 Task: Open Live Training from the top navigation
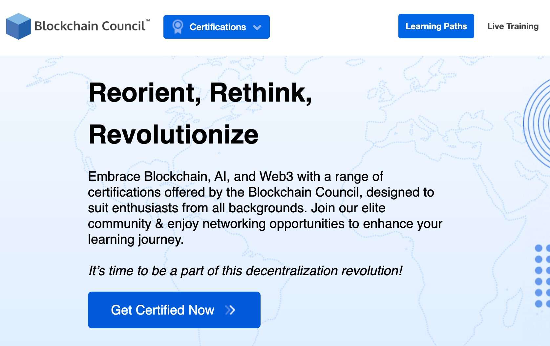coord(513,27)
